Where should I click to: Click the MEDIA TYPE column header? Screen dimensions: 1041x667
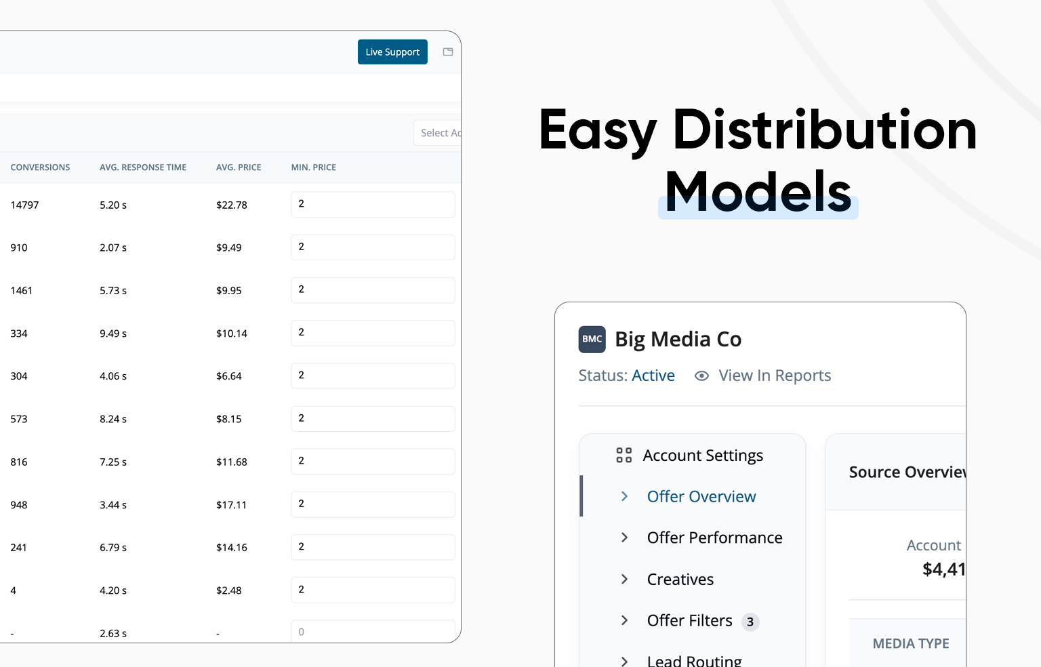tap(911, 643)
